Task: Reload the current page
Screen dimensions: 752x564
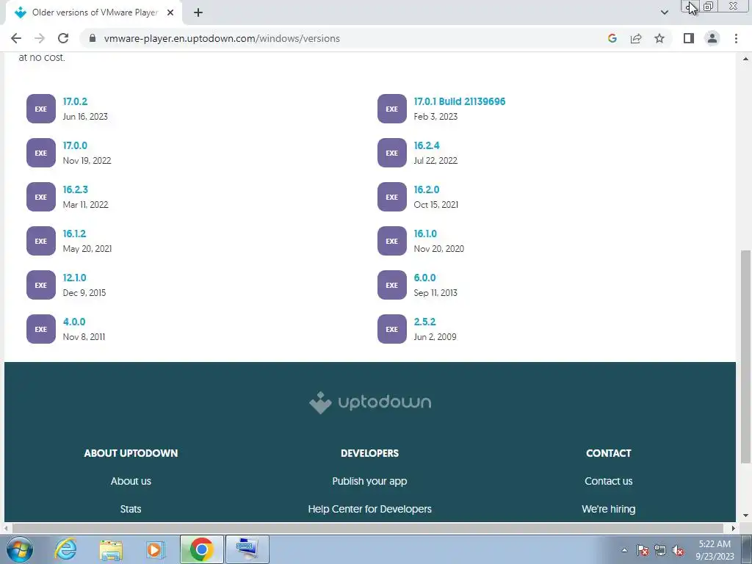Action: click(63, 38)
